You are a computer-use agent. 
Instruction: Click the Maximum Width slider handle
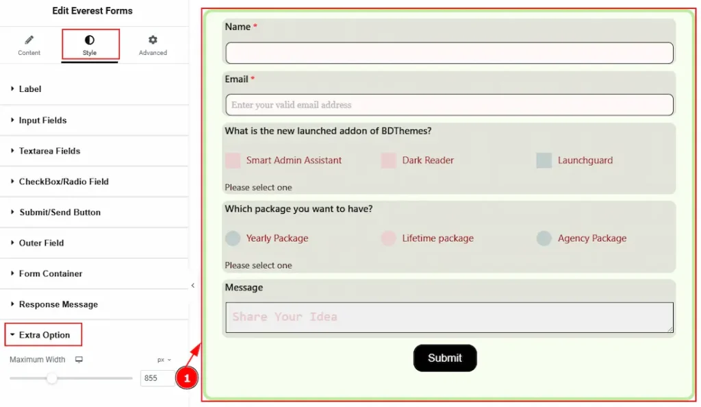(x=52, y=378)
